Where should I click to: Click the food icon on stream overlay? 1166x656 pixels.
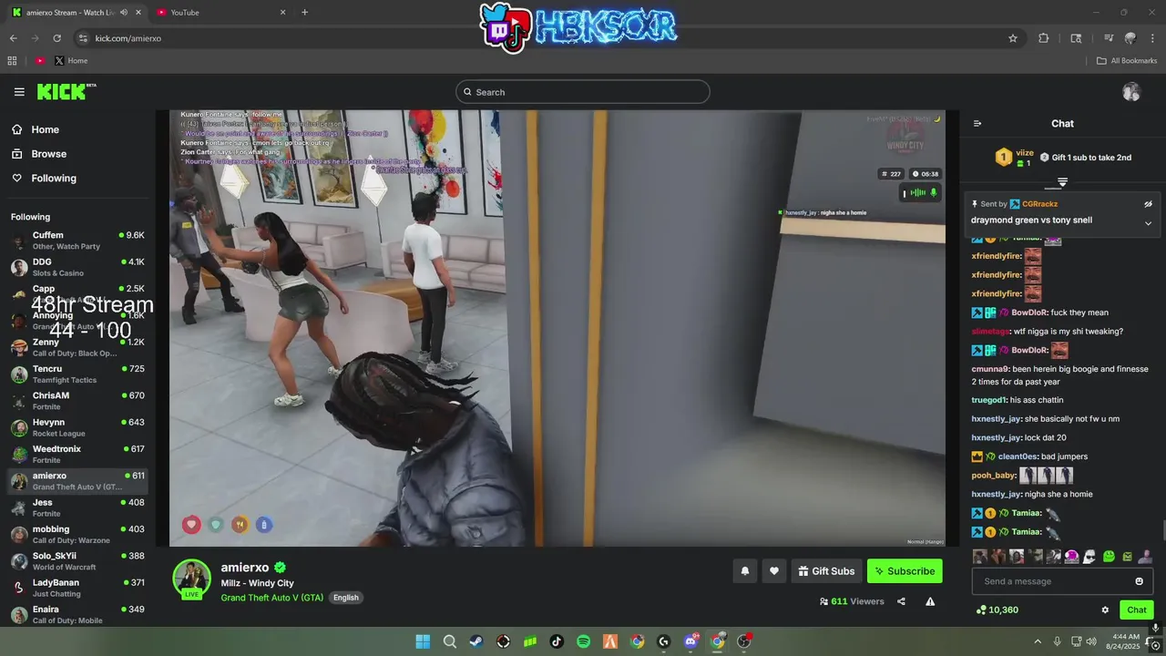point(240,524)
